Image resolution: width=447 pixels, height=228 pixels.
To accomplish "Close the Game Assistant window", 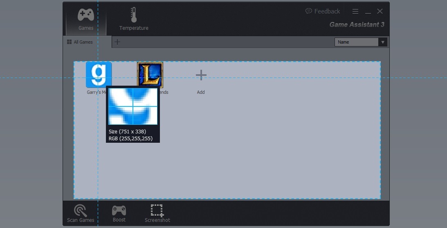I will pyautogui.click(x=380, y=11).
